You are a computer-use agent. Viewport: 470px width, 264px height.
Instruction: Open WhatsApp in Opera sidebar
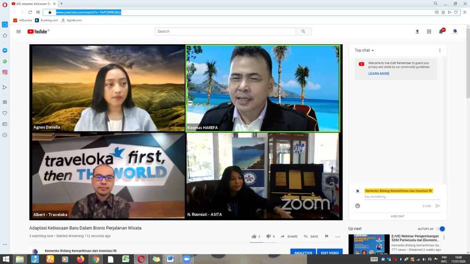coord(5,61)
